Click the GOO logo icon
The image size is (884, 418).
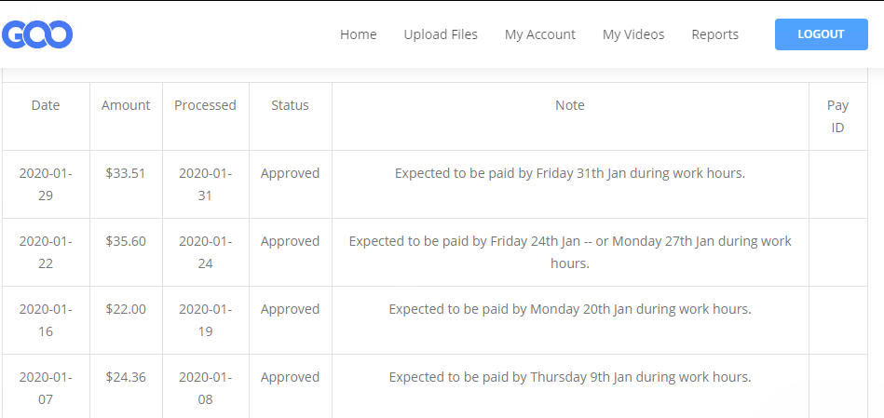(37, 34)
